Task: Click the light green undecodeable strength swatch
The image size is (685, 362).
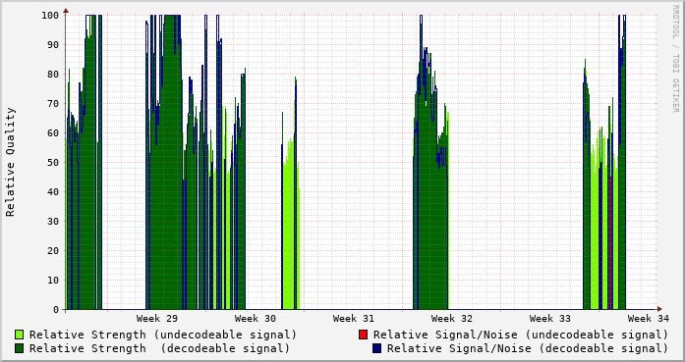Action: coord(20,335)
